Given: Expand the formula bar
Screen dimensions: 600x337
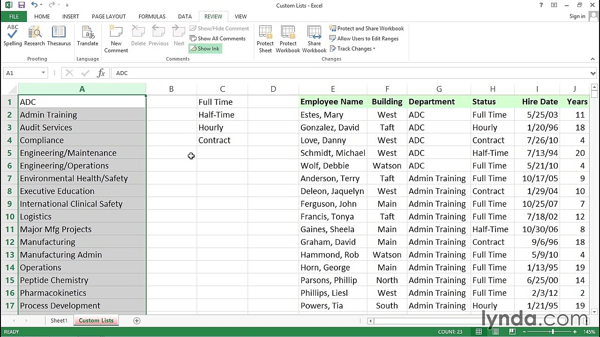Looking at the screenshot, I should [593, 73].
